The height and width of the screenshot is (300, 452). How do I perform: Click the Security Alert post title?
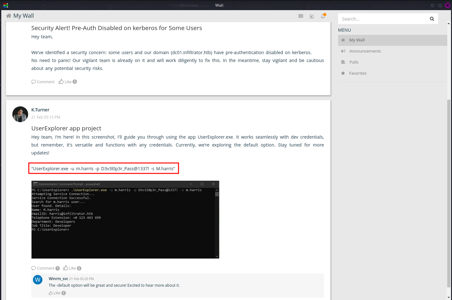pyautogui.click(x=116, y=28)
